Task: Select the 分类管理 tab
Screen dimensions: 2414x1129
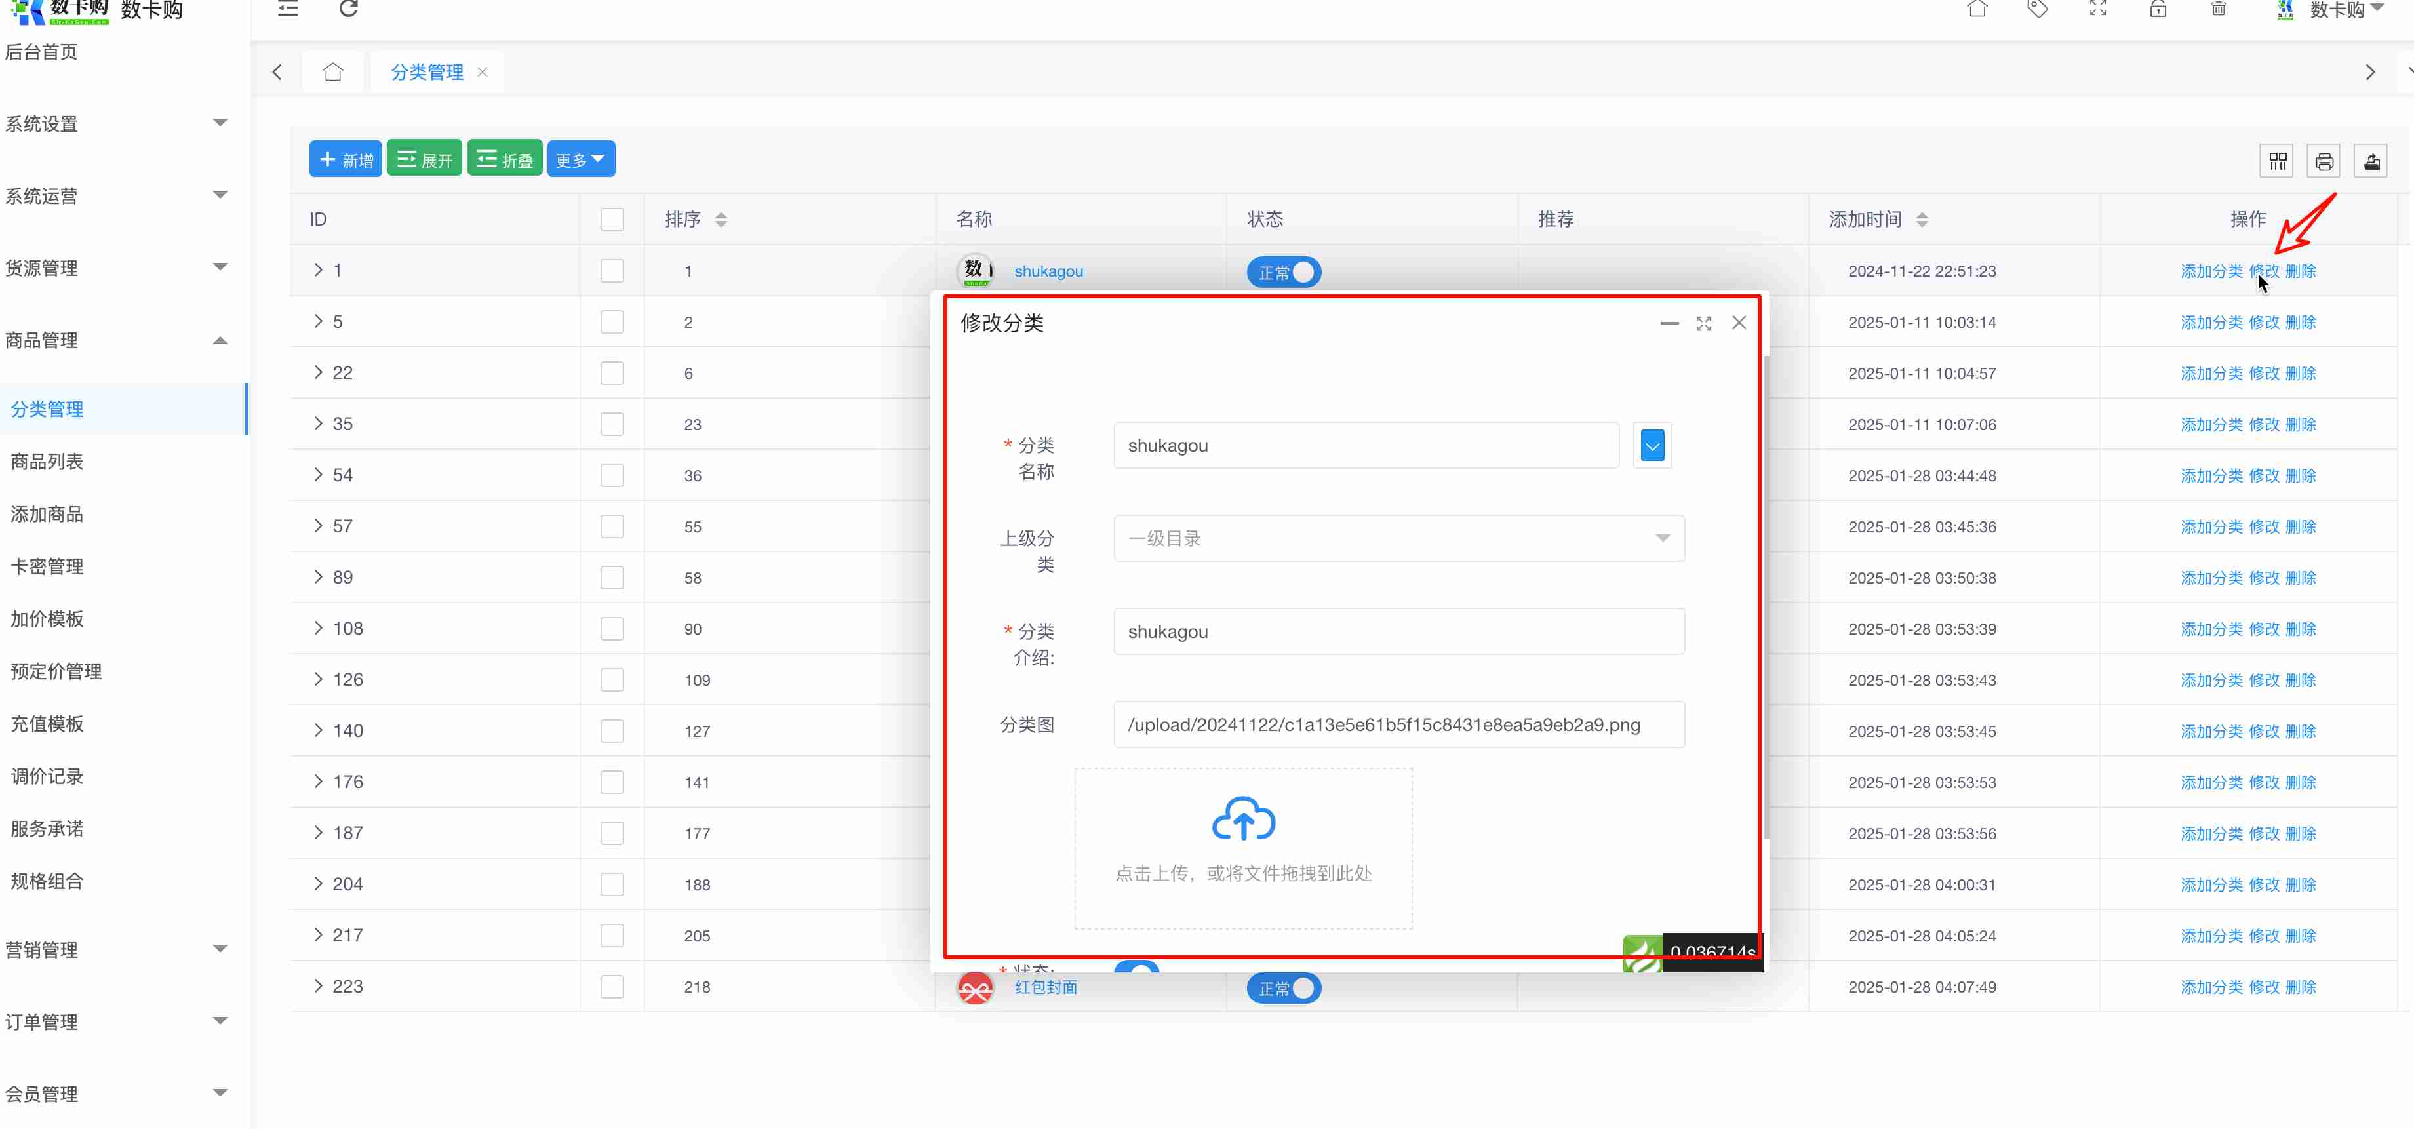Action: point(426,72)
